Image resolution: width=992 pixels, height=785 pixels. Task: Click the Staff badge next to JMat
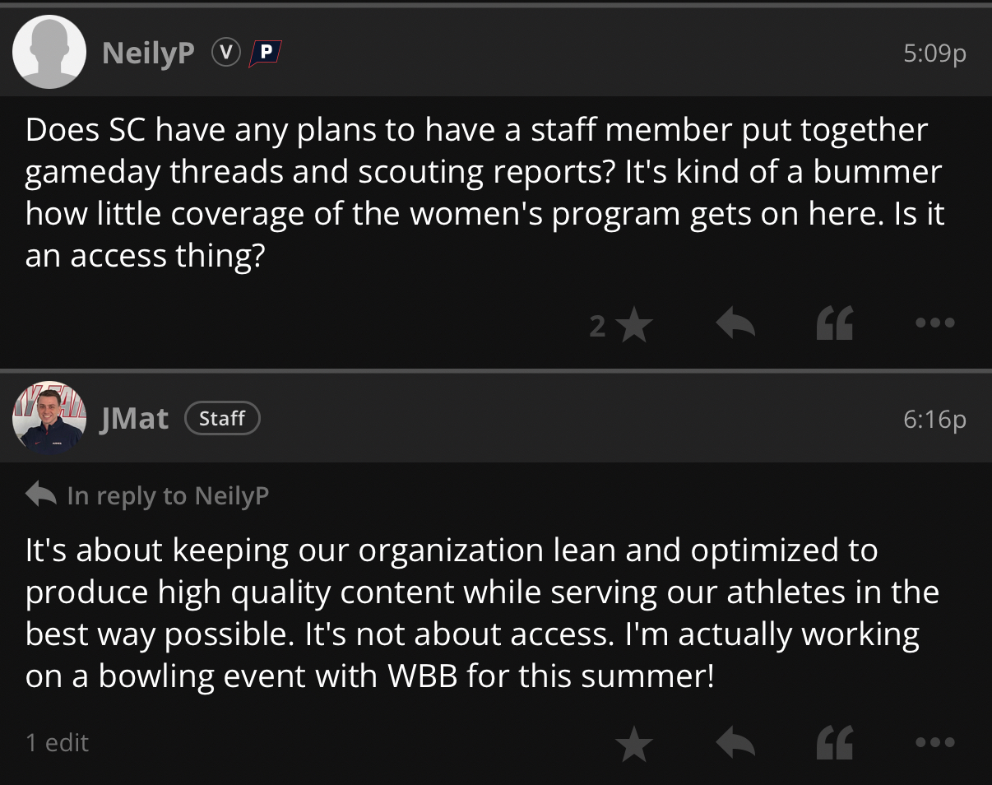click(222, 419)
